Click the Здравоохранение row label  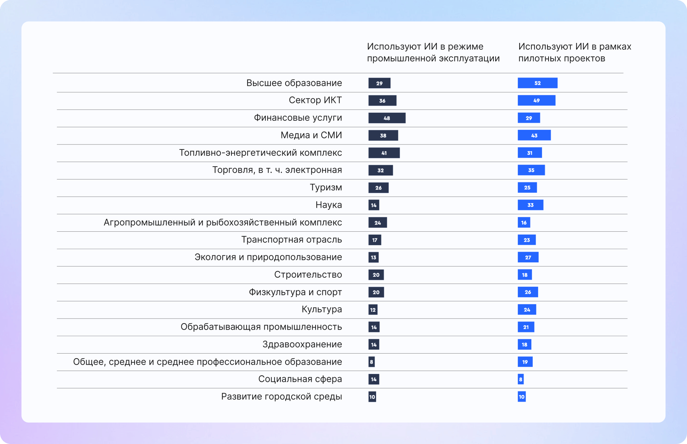coord(302,344)
